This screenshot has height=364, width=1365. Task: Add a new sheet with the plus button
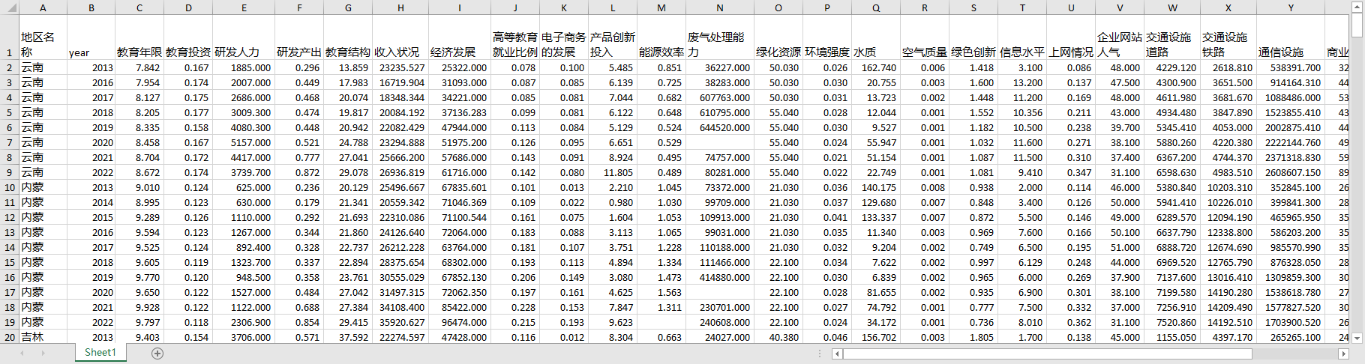tap(157, 354)
